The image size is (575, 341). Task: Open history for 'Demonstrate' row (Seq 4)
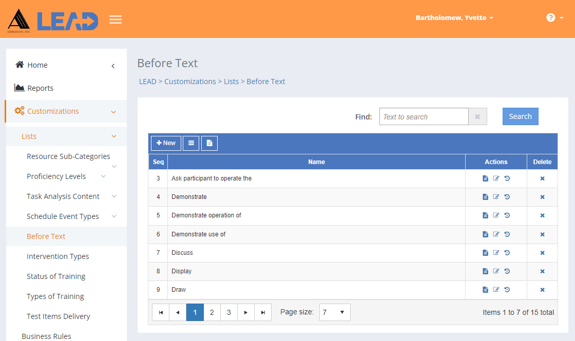(507, 197)
